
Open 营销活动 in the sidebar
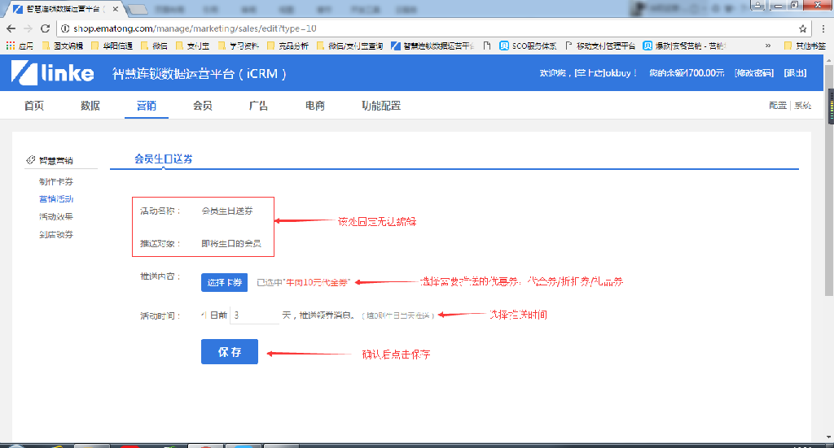click(x=56, y=199)
